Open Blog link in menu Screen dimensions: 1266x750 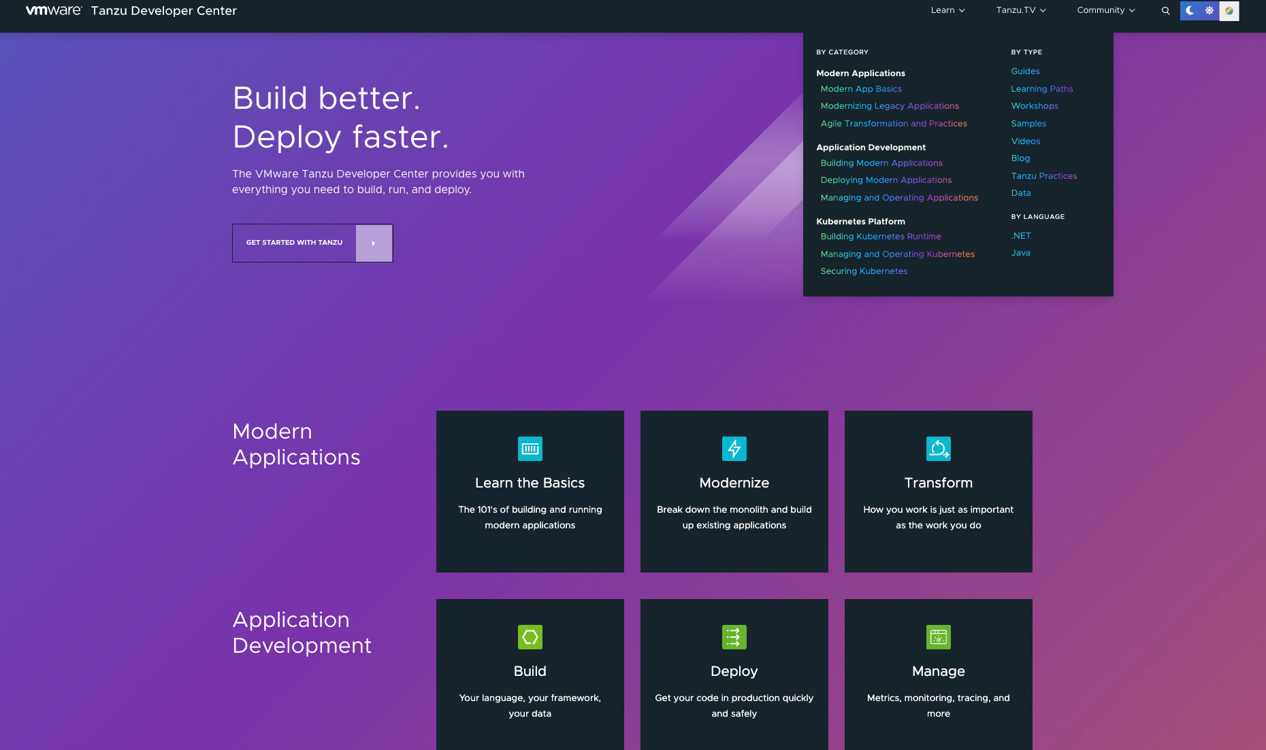click(x=1020, y=158)
